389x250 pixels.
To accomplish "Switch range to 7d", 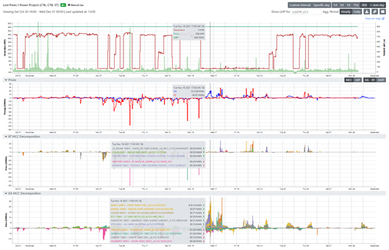I will click(x=348, y=5).
